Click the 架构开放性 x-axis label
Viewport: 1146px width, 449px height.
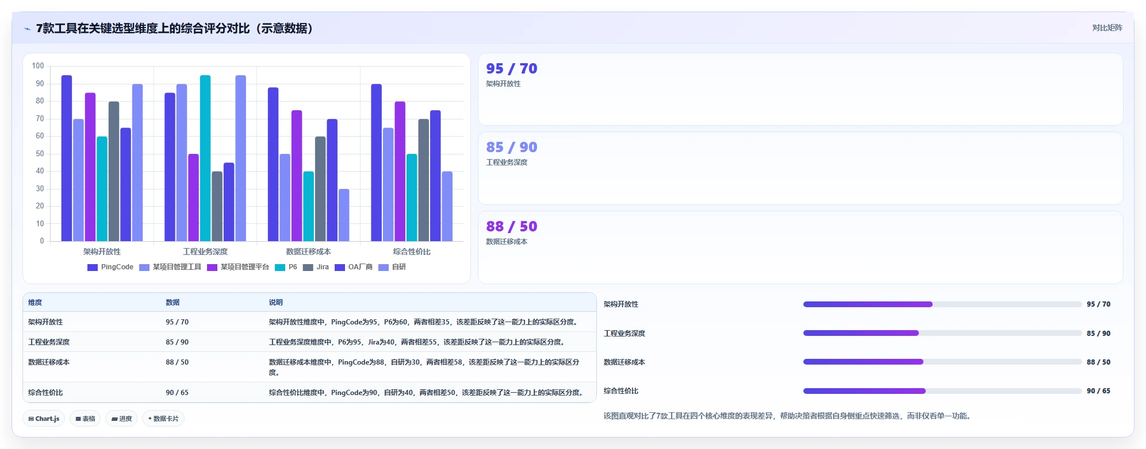(102, 251)
